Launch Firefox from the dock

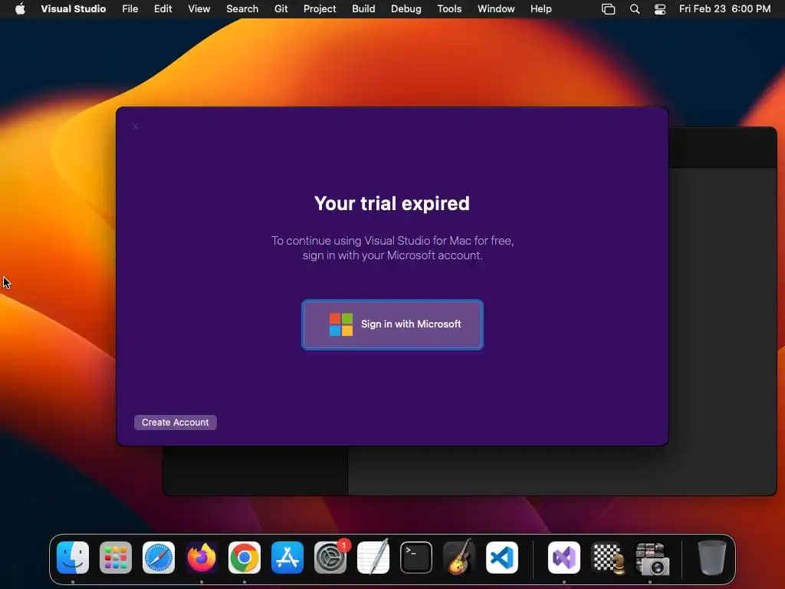point(202,558)
